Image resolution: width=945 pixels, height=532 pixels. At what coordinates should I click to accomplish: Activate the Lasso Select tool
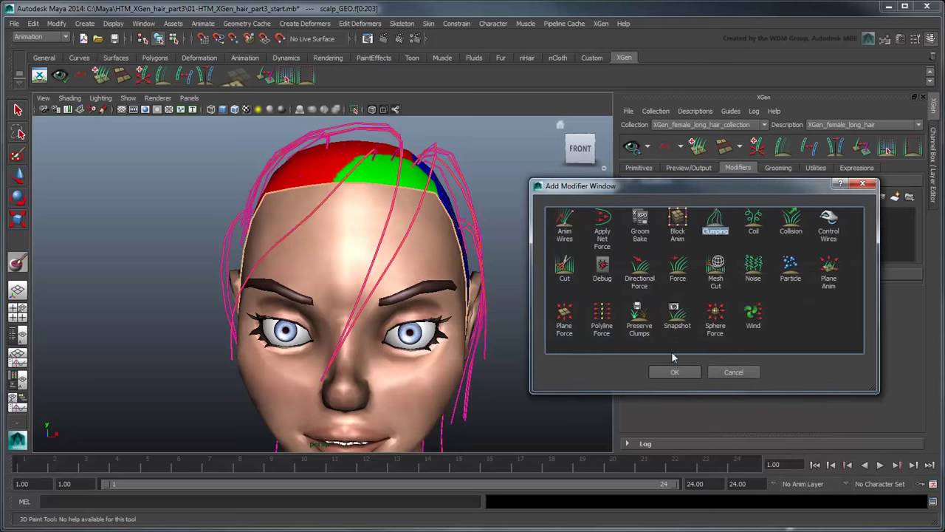coord(18,133)
